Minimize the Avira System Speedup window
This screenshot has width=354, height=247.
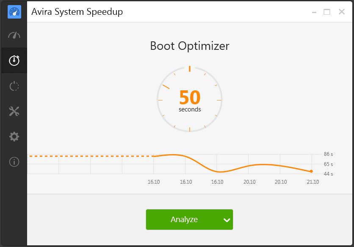click(314, 12)
